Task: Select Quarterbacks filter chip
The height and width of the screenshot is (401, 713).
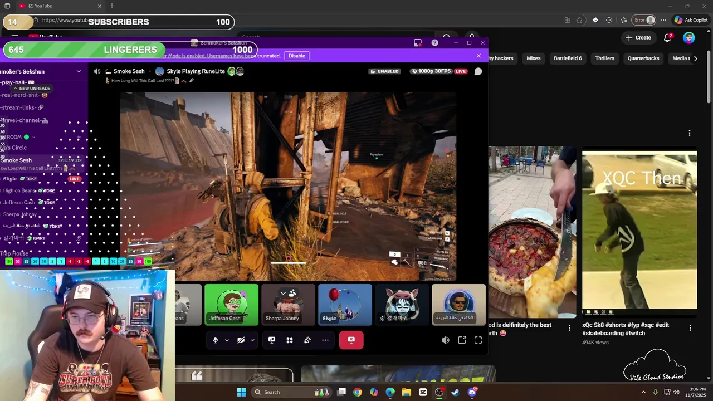Action: [x=643, y=58]
